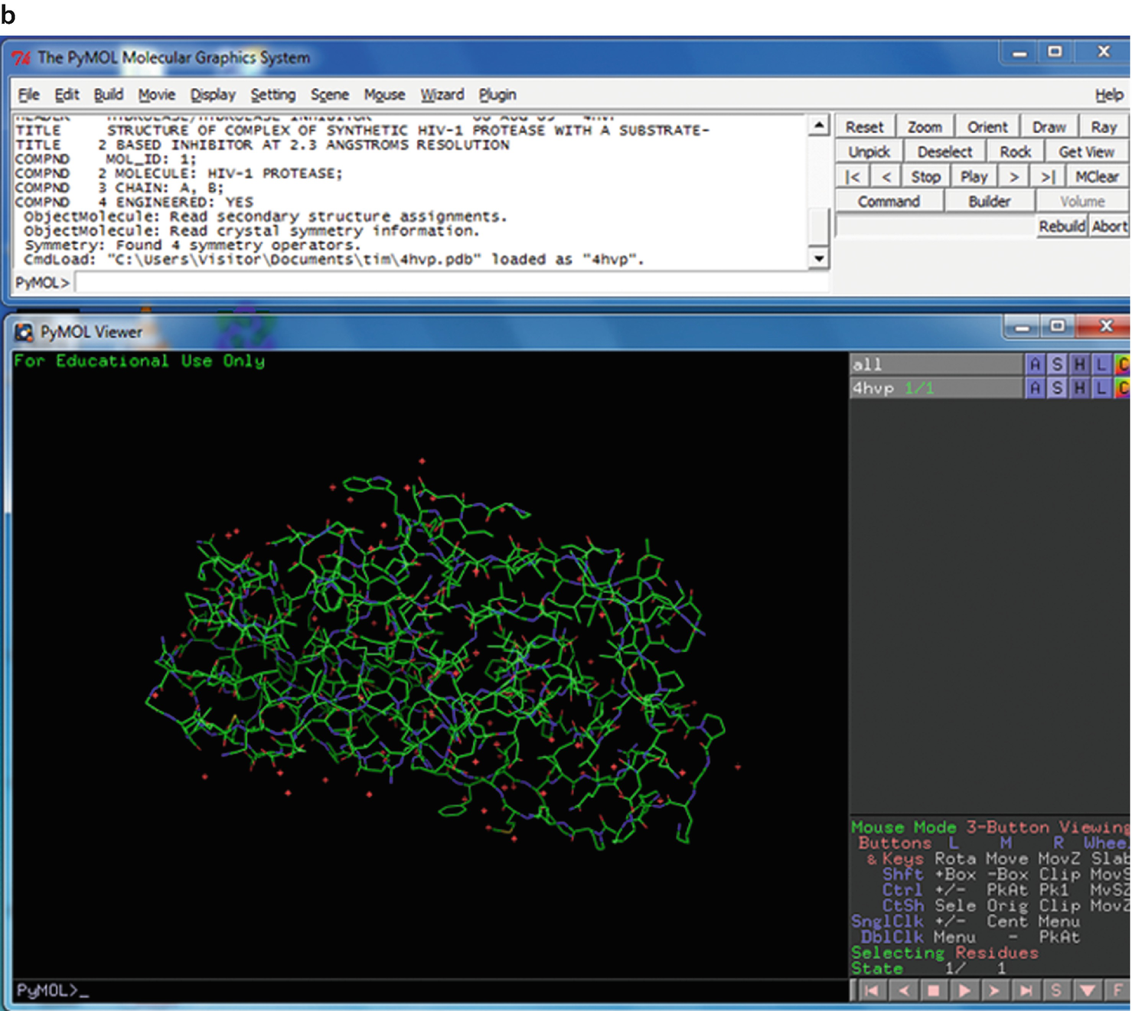Click the PyMOL Viewer title bar icon
Image resolution: width=1132 pixels, height=1011 pixels.
click(x=24, y=332)
